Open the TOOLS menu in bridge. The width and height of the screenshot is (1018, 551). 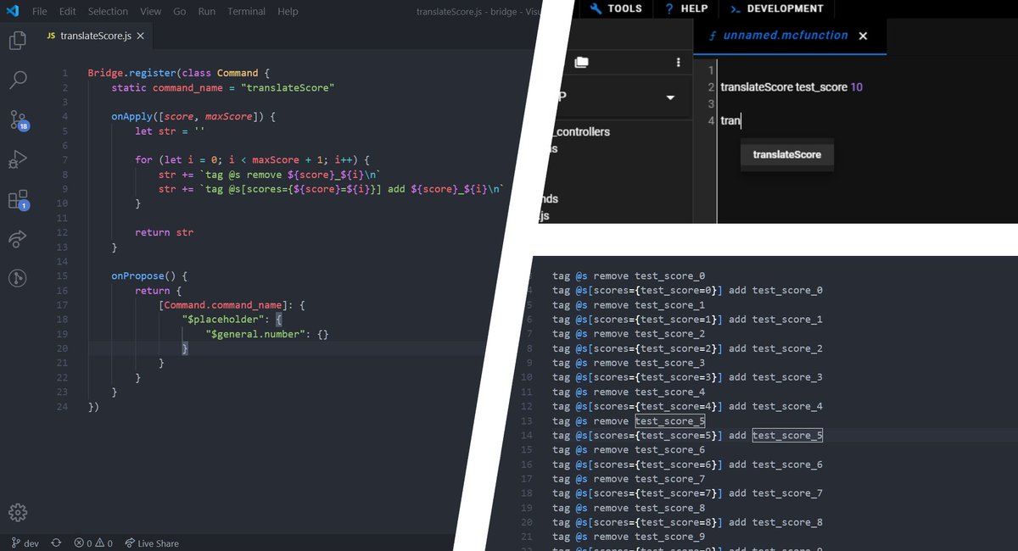coord(616,8)
